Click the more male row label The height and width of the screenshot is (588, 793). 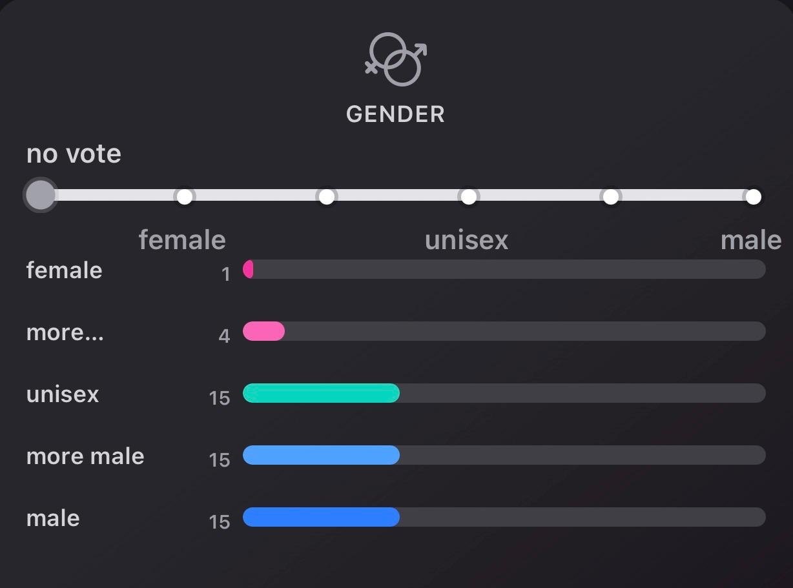tap(85, 456)
